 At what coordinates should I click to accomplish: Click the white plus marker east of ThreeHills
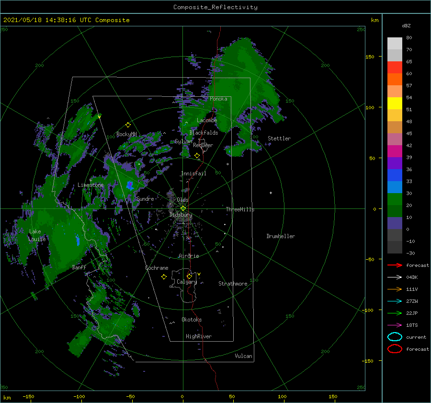pos(271,193)
